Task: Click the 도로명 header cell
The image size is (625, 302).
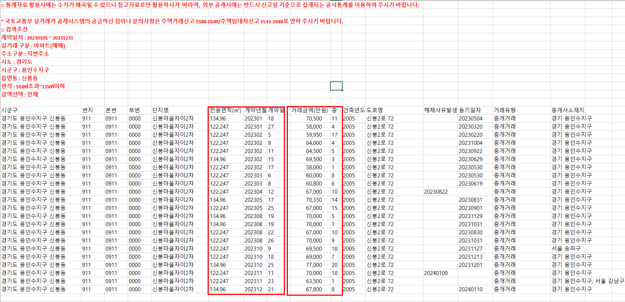Action: click(394, 110)
